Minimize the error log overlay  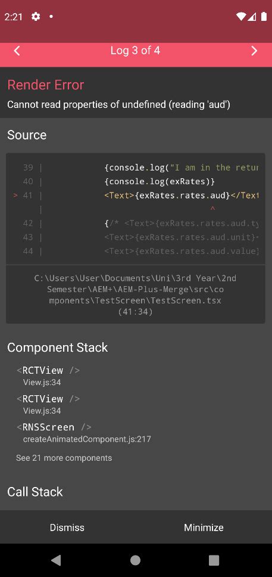204,528
